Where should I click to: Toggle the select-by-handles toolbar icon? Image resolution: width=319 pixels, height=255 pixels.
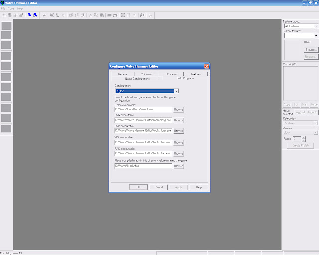pyautogui.click(x=123, y=15)
